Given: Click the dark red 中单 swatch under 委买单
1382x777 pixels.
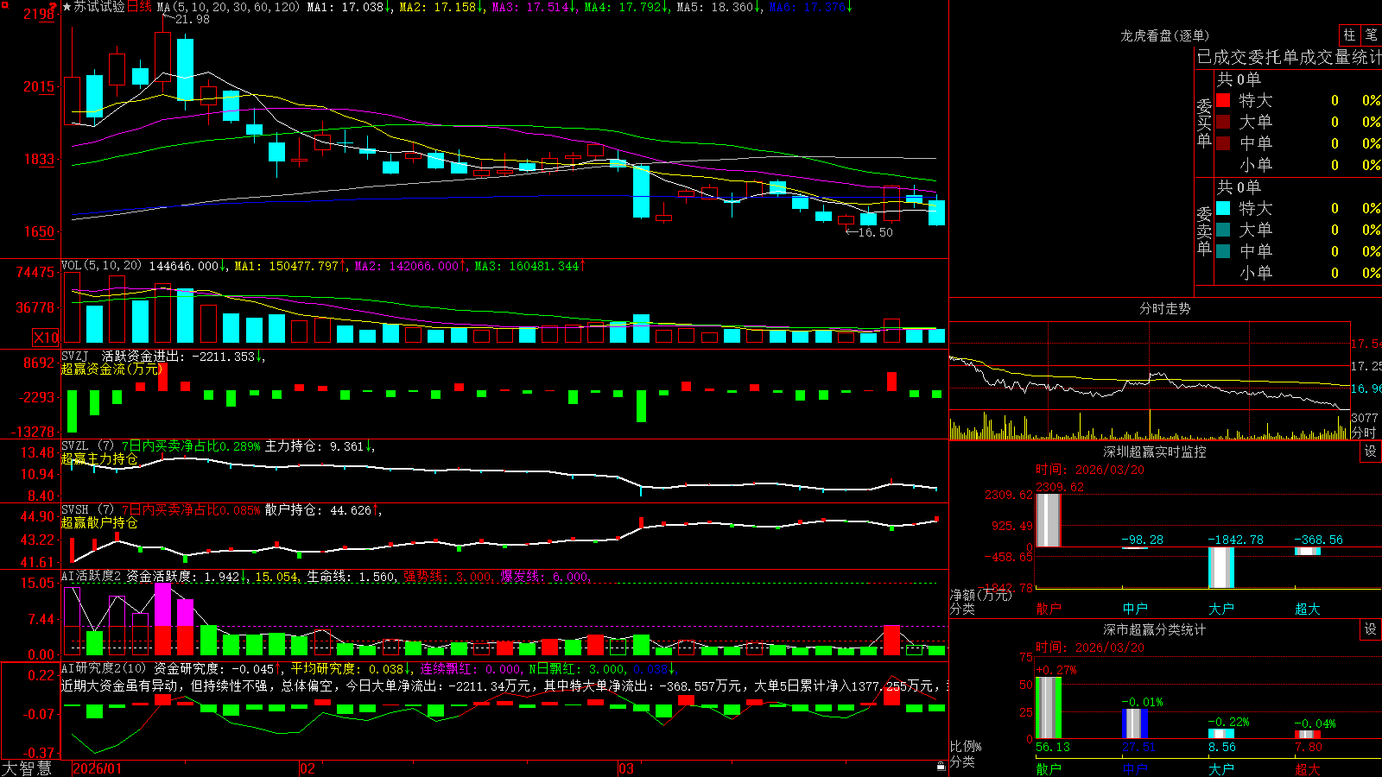Looking at the screenshot, I should pyautogui.click(x=1223, y=143).
